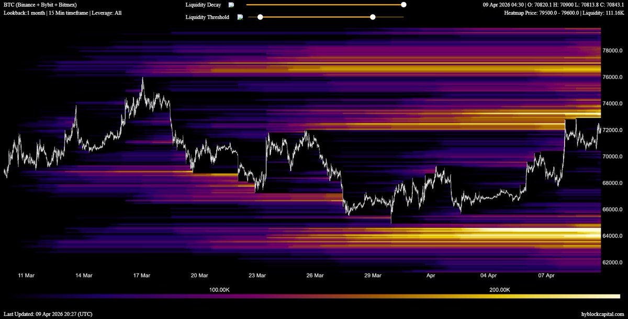Click the 78000.0 price axis label
The width and height of the screenshot is (628, 319).
pyautogui.click(x=611, y=51)
